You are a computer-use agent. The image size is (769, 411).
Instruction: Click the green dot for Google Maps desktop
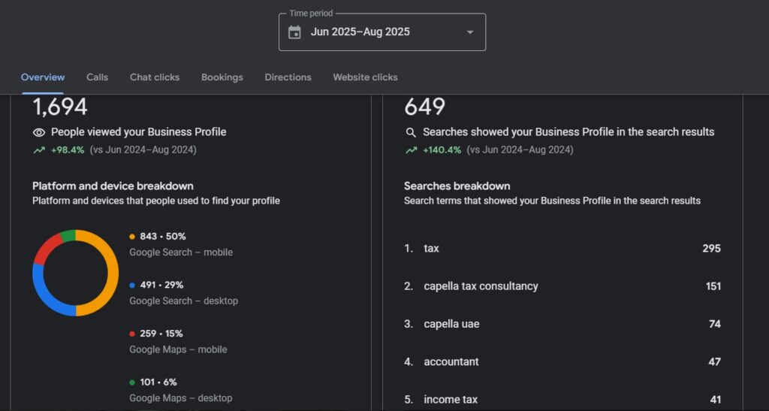(x=132, y=382)
